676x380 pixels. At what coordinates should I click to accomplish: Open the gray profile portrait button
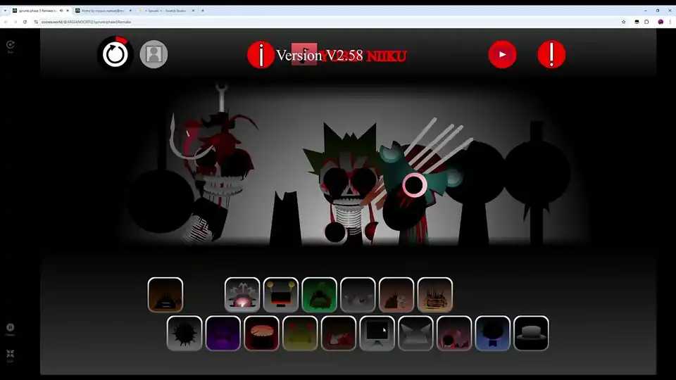(x=154, y=54)
